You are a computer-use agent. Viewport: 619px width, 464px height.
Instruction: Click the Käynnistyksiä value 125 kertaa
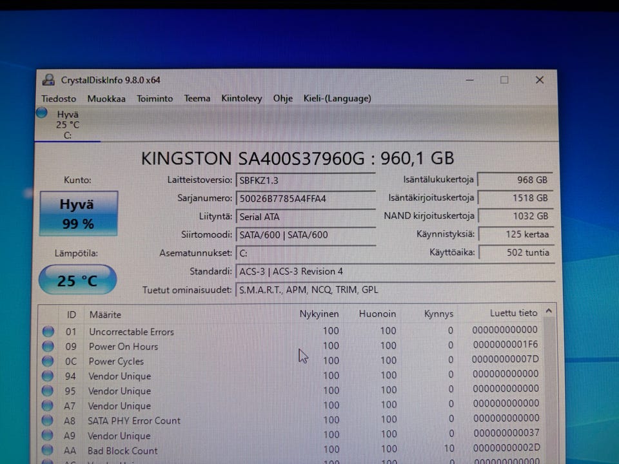[516, 235]
